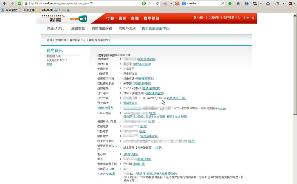The image size is (297, 184).
Task: Click the 查詢E-Mail密碼 link
Action: [155, 117]
